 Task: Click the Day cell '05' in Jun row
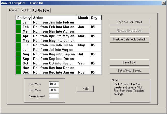click(x=95, y=45)
